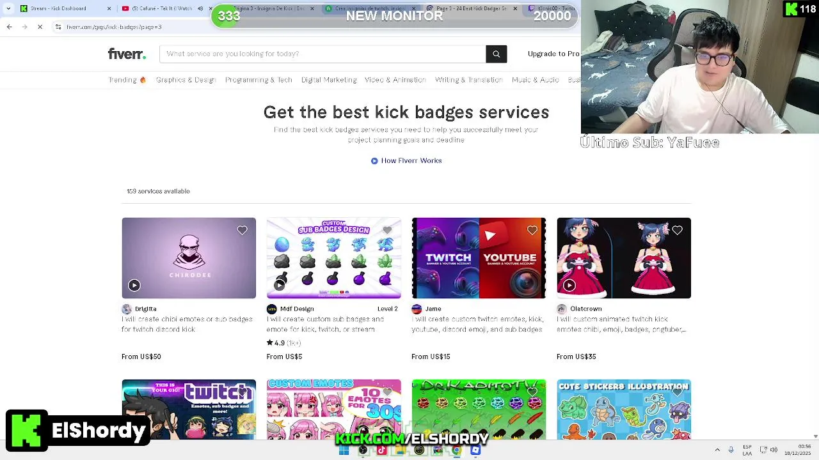This screenshot has width=819, height=460.
Task: Favorite the Cute Stickers Illustration gig
Action: pos(677,392)
